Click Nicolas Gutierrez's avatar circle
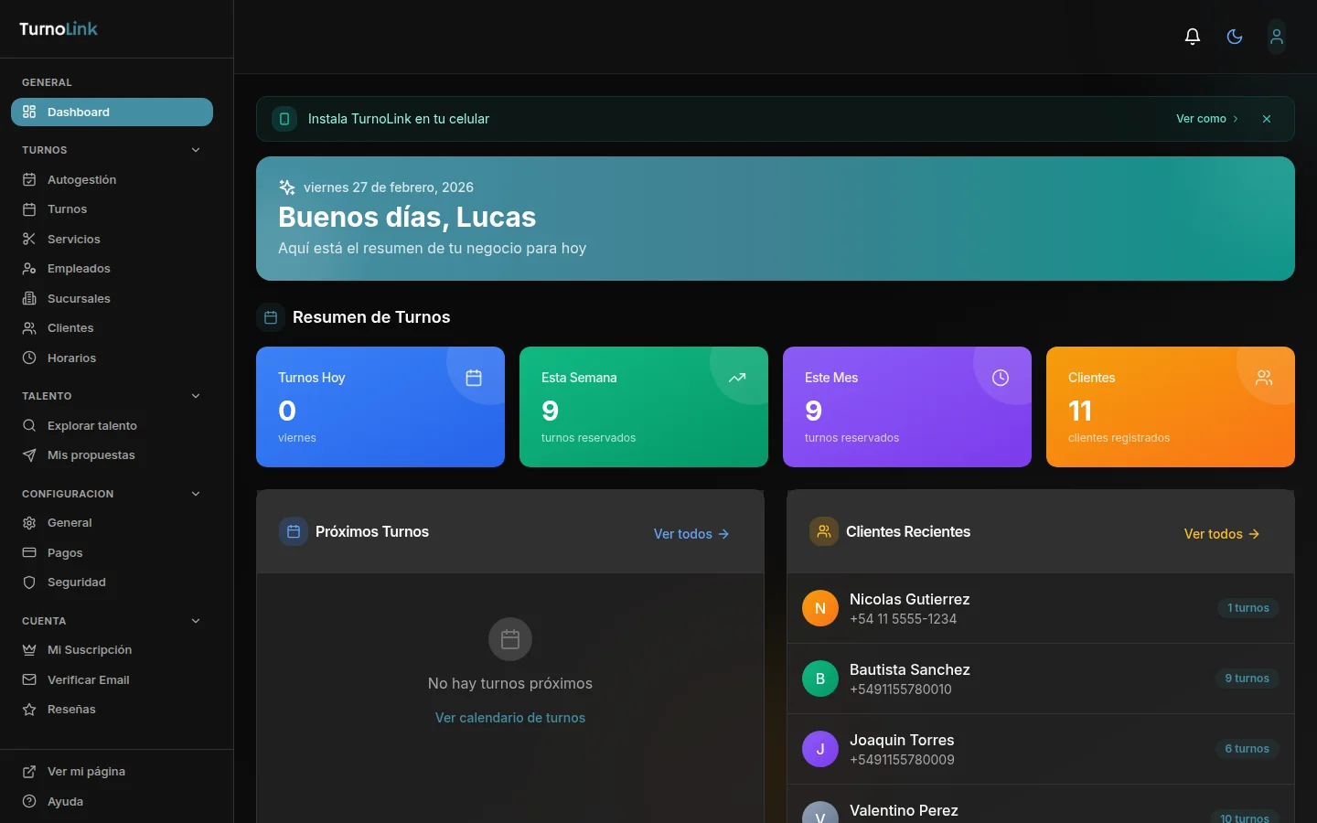 tap(820, 608)
